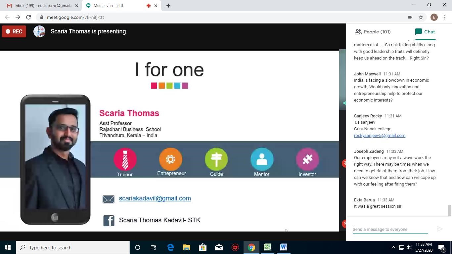
Task: Switch to the Chat tab
Action: click(x=425, y=32)
